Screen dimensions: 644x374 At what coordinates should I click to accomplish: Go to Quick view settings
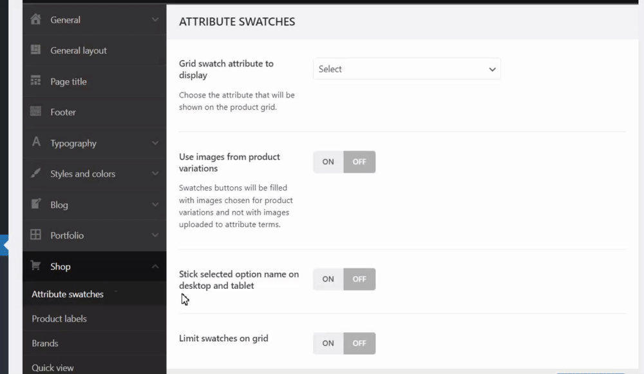(53, 368)
